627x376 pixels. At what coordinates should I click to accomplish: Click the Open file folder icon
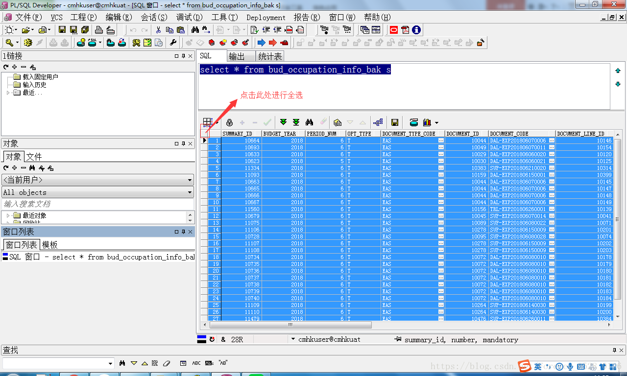point(25,30)
